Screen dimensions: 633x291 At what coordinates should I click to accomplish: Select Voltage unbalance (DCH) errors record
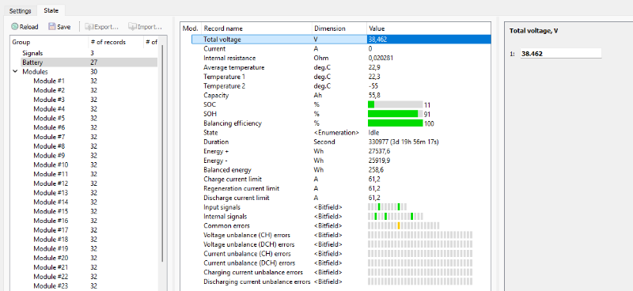[341, 244]
